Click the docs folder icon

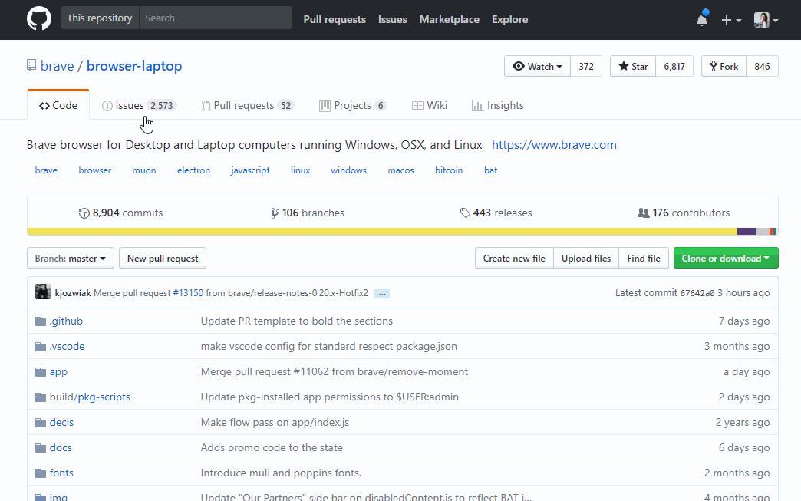click(x=41, y=448)
